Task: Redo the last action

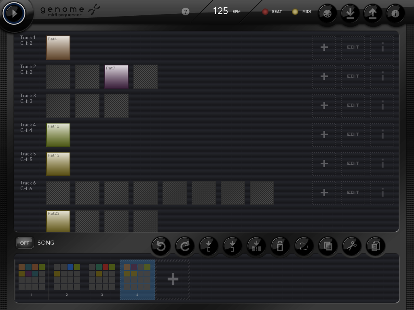Action: tap(185, 246)
